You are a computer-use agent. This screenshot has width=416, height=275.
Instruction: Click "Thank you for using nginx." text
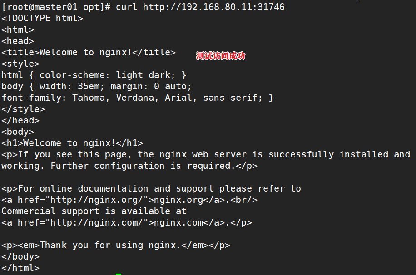coord(115,245)
